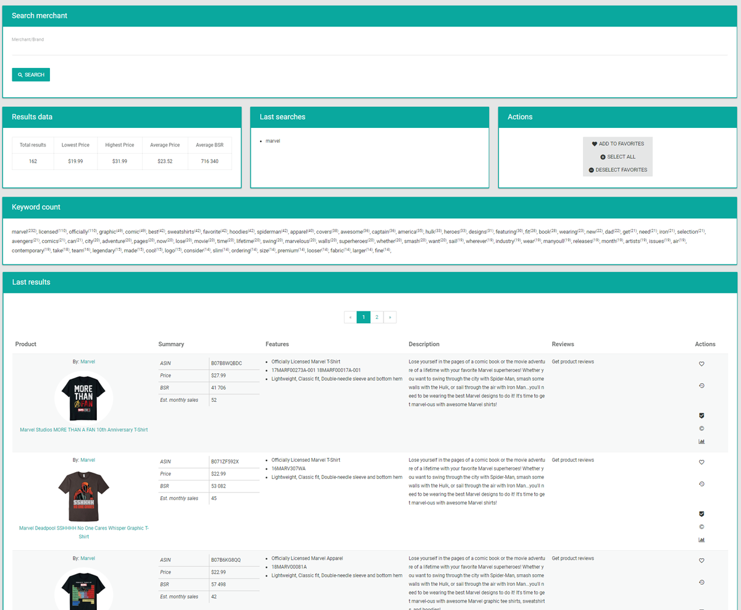
Task: Click shield check icon for Deadpool SSHHHH shirt
Action: (701, 514)
